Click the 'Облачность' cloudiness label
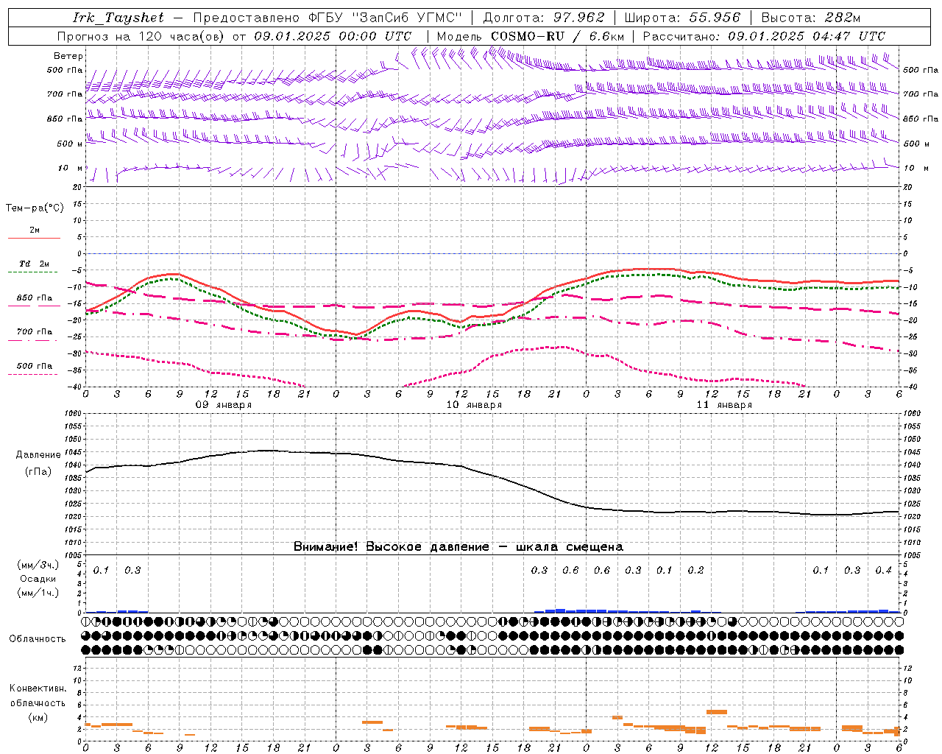 pos(38,638)
